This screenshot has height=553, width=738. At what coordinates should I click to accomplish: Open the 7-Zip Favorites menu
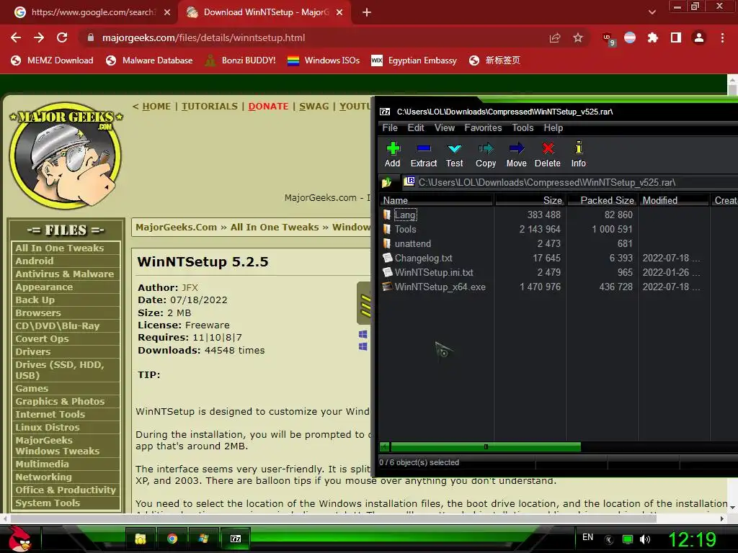coord(483,128)
